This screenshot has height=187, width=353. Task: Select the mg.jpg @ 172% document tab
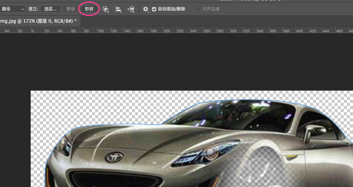click(40, 21)
